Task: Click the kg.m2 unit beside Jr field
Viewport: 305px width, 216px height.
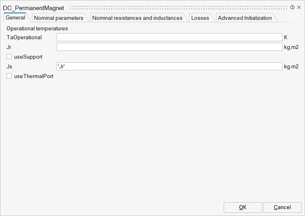Action: pyautogui.click(x=291, y=47)
